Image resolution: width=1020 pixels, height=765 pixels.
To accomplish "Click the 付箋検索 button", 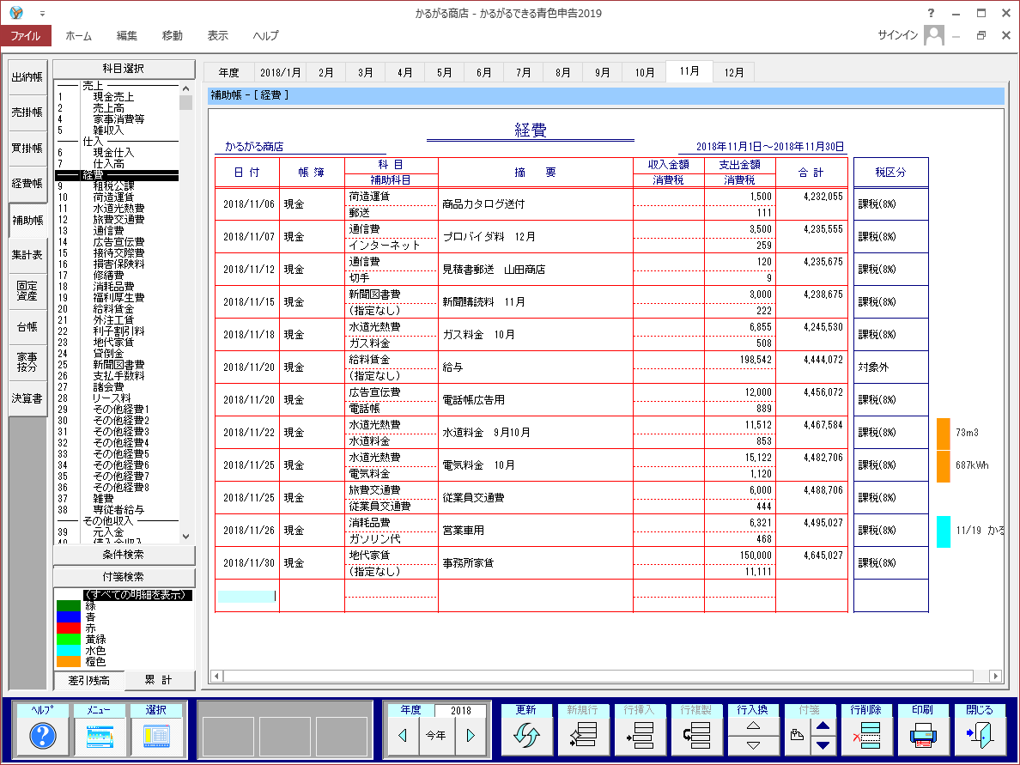I will 124,577.
